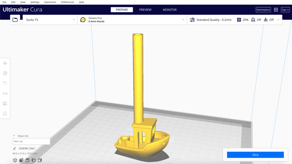Select the Mirror tool icon
Image resolution: width=292 pixels, height=164 pixels.
(5, 93)
